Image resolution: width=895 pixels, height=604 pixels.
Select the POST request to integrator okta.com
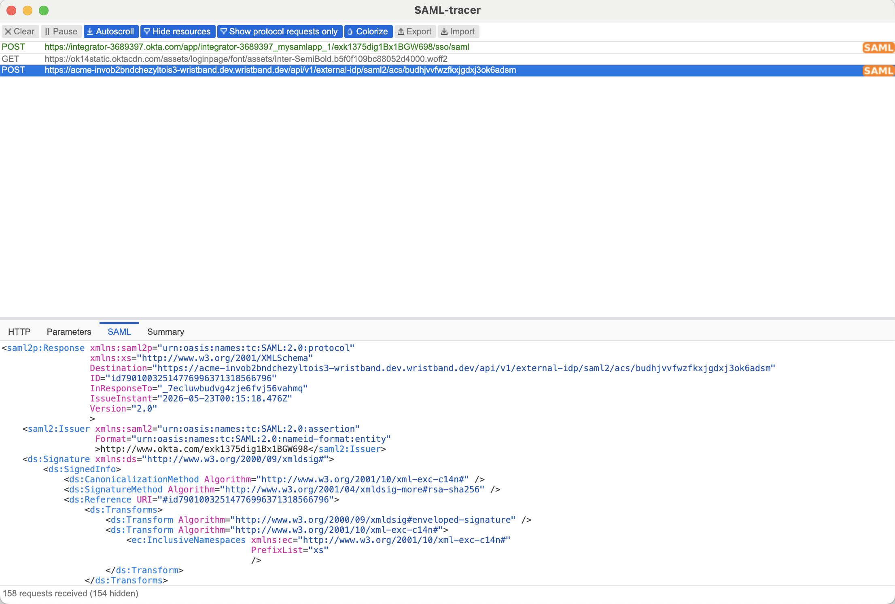pyautogui.click(x=447, y=47)
